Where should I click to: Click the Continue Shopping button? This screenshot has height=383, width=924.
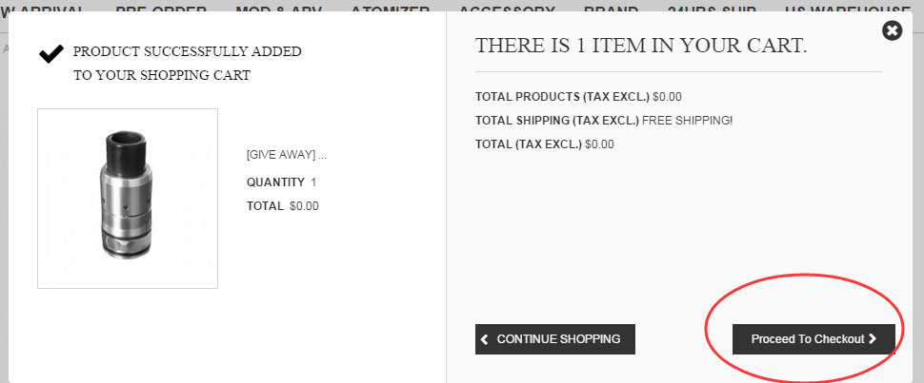click(555, 339)
